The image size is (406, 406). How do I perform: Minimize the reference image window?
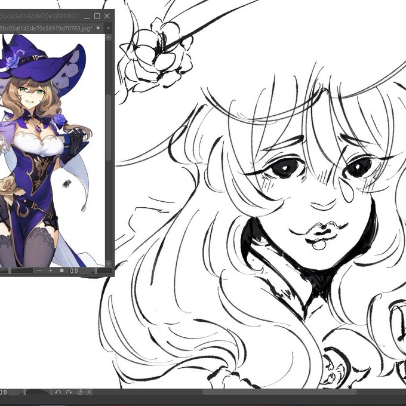87,17
